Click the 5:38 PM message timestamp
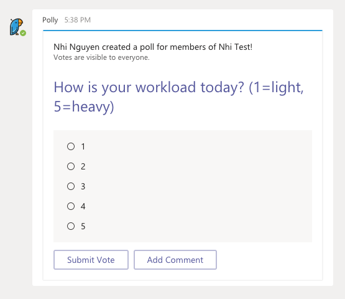 78,20
